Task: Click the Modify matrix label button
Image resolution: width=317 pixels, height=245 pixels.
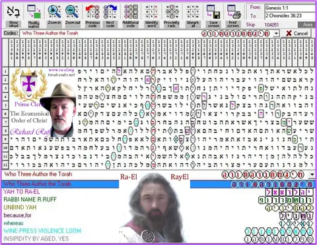Action: [34, 24]
